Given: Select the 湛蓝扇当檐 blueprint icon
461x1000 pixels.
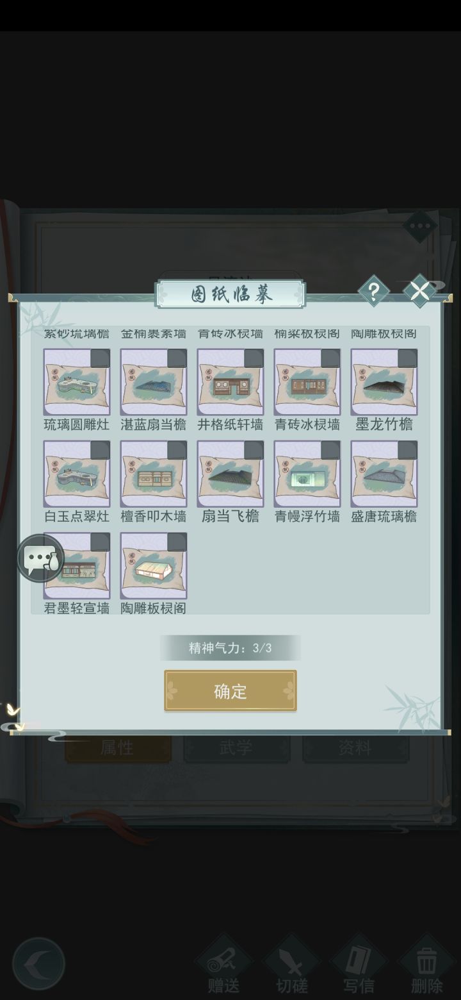Looking at the screenshot, I should pyautogui.click(x=154, y=382).
